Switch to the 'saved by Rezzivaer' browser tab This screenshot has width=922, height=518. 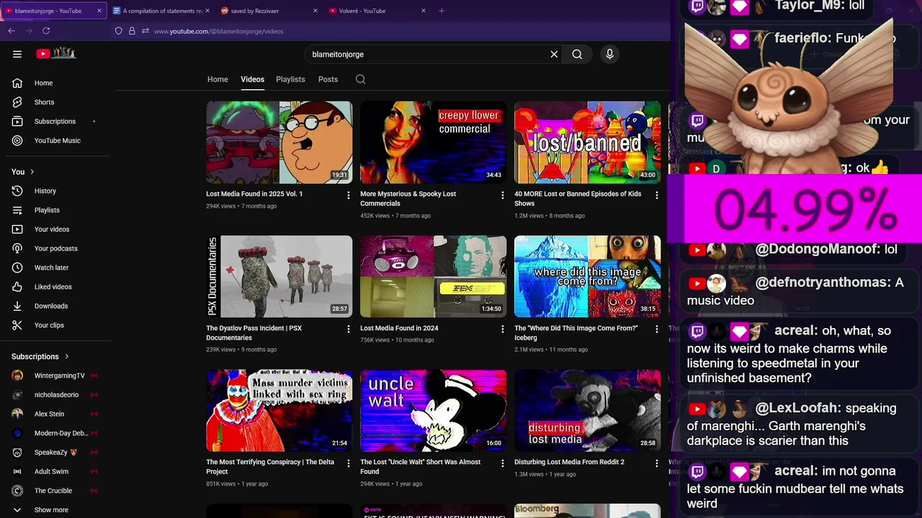[269, 11]
